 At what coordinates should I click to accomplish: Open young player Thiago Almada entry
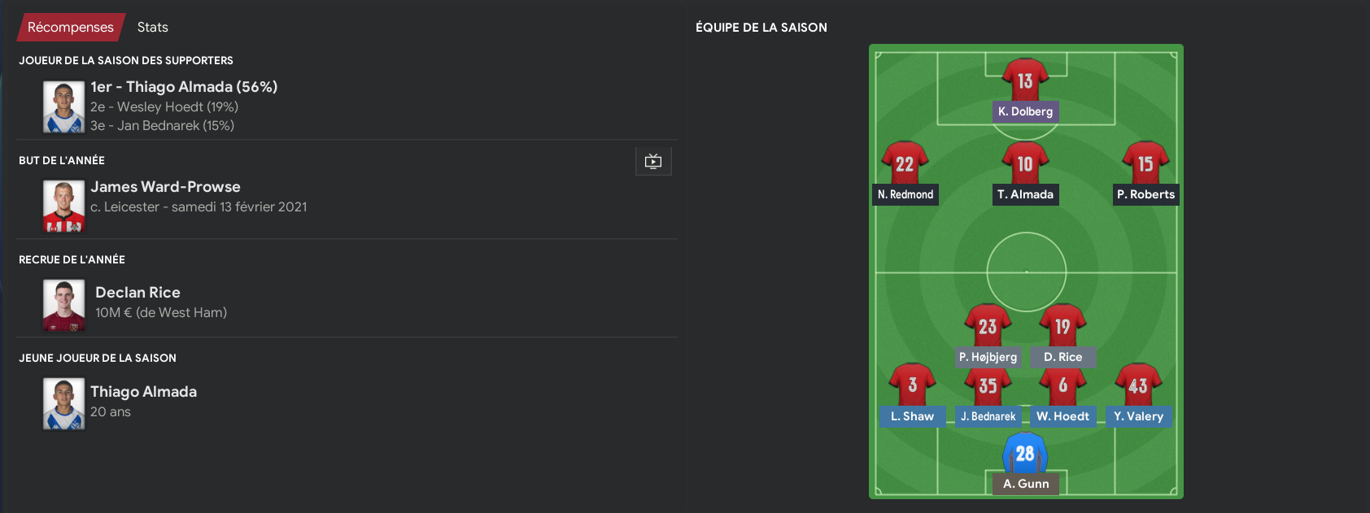[x=143, y=392]
